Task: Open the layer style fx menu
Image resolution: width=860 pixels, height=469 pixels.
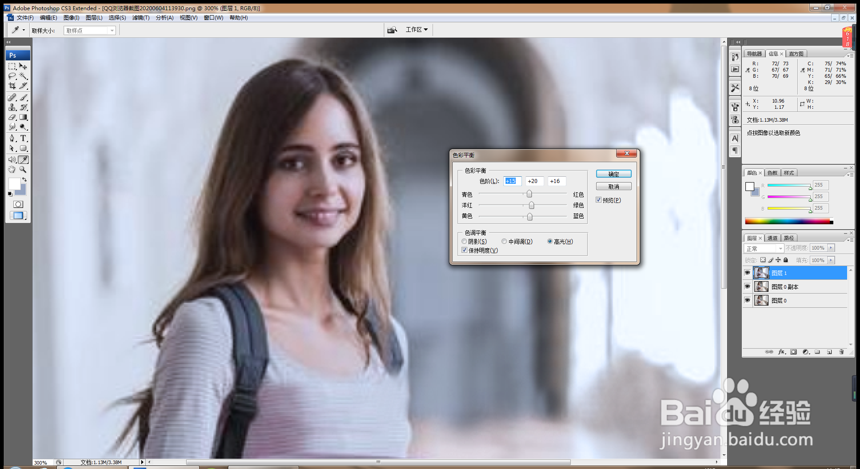Action: (x=782, y=352)
